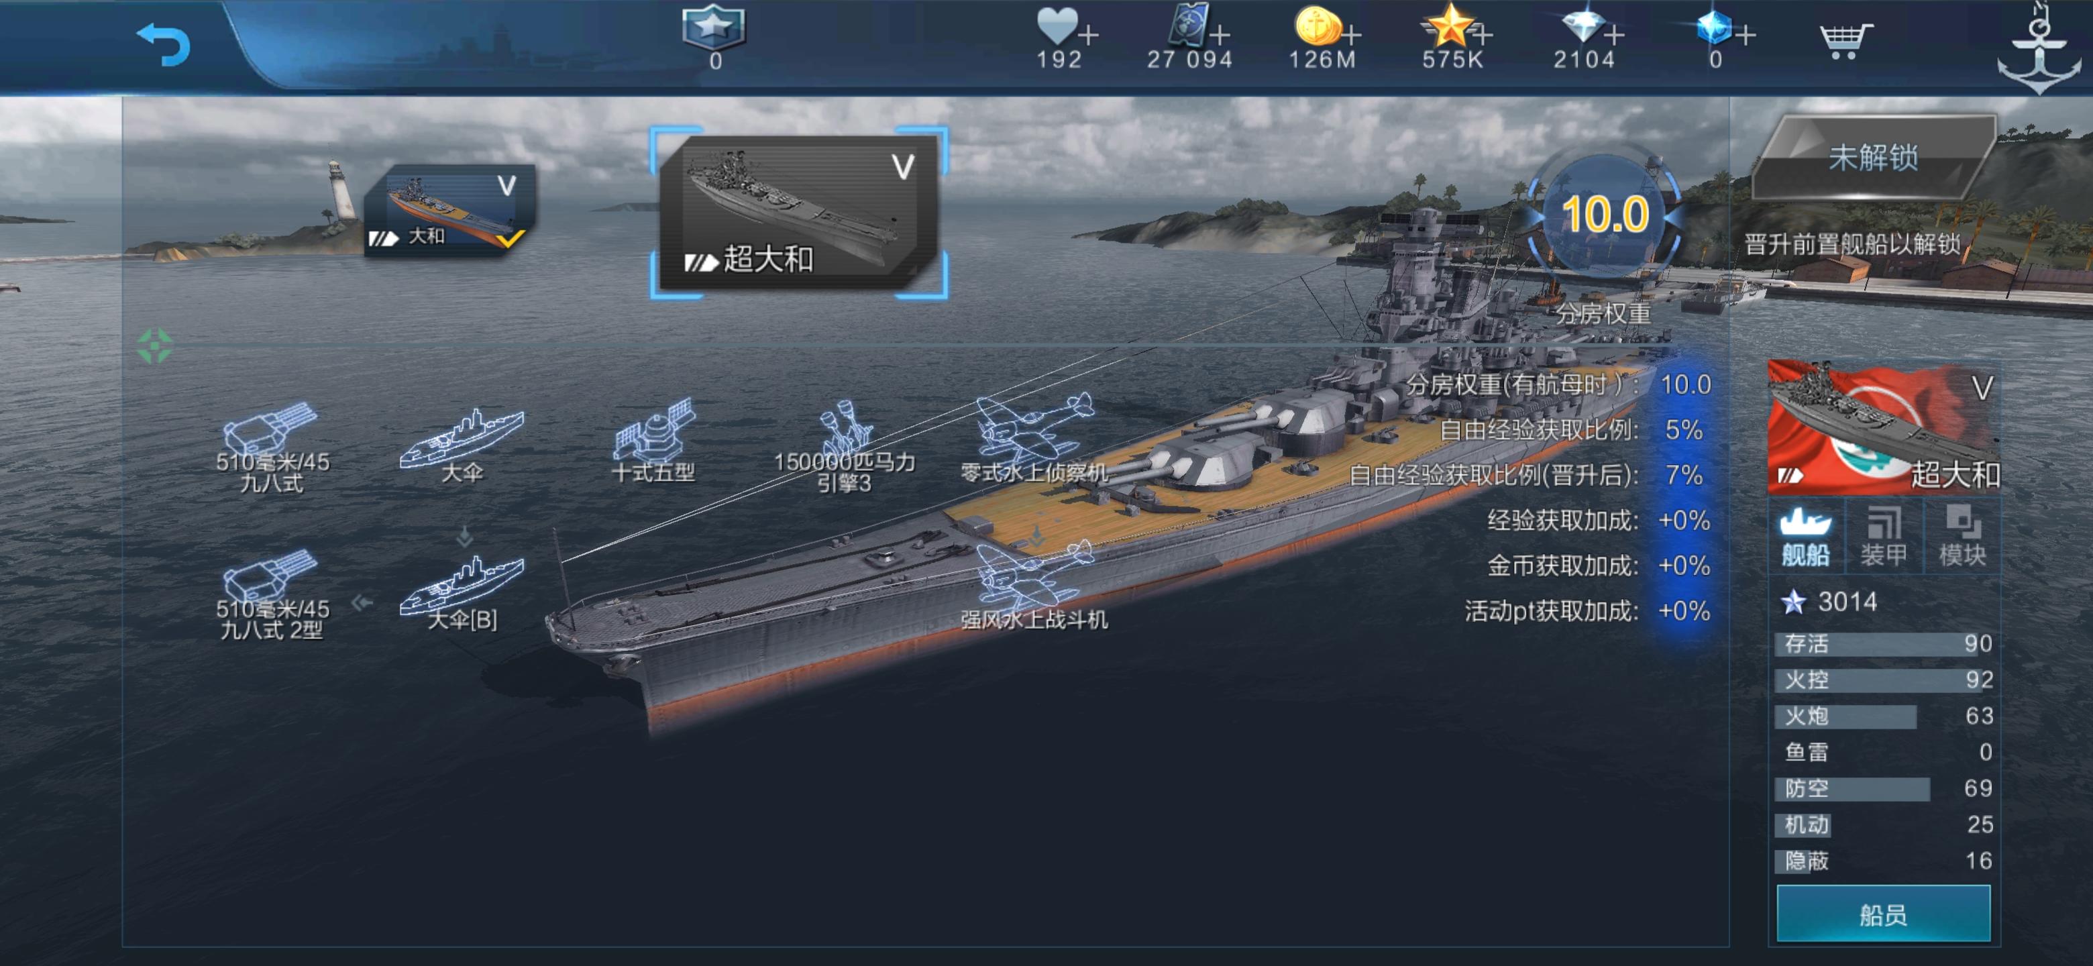Choose the 强风水上战斗机 aircraft module

(1034, 585)
